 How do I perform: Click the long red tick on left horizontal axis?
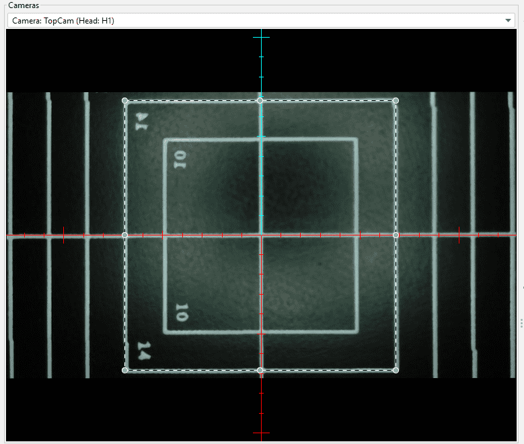point(63,235)
